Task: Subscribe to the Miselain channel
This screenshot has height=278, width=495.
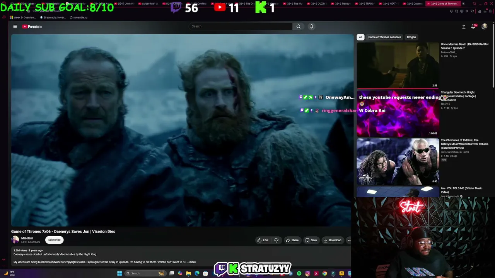Action: [54, 240]
